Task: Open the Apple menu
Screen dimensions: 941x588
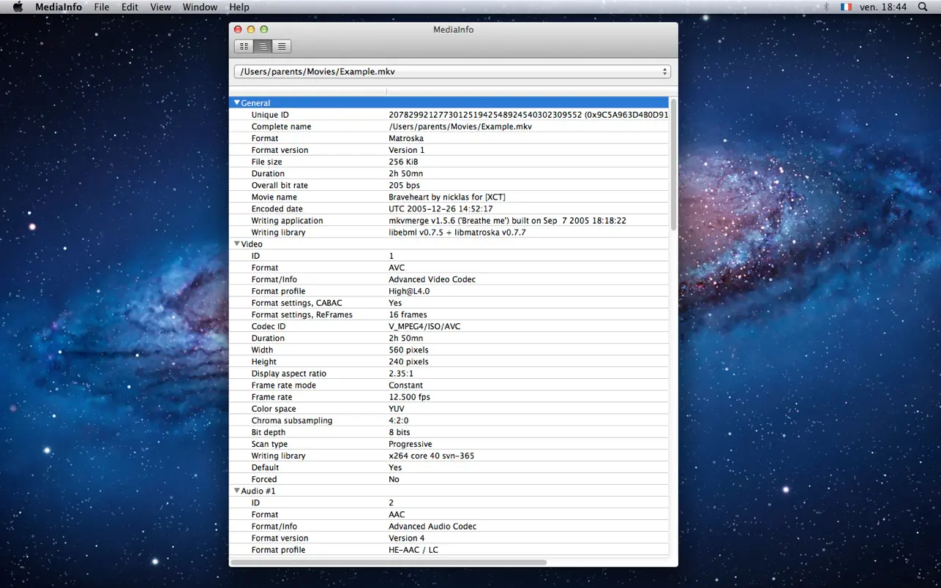Action: click(18, 7)
